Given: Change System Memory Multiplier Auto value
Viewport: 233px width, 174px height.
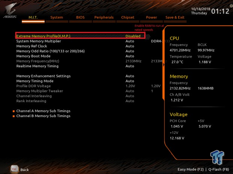Looking at the screenshot, I should (130, 41).
